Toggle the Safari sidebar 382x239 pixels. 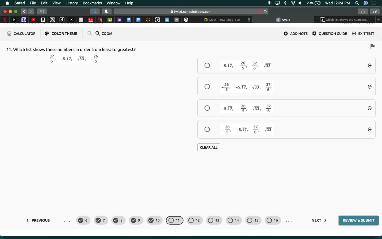coord(42,11)
